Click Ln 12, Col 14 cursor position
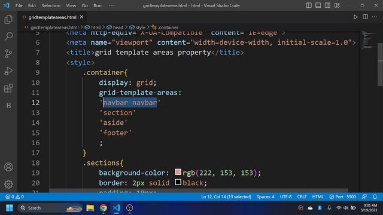Screen dimensions: 383x215 click(226, 196)
